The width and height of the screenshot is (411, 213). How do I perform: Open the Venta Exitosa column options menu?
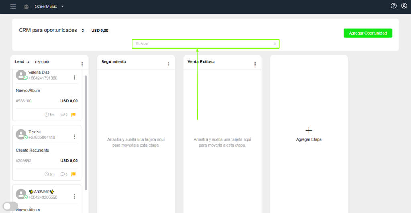tap(255, 64)
